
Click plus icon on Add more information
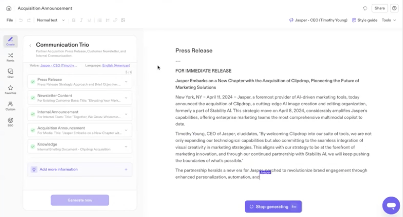click(x=126, y=169)
